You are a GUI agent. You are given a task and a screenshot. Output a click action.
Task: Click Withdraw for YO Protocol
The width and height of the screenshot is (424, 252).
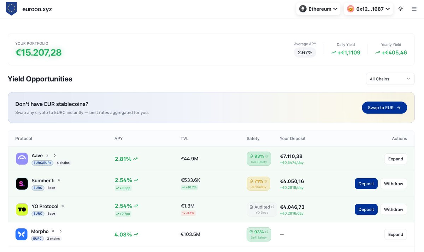click(393, 209)
